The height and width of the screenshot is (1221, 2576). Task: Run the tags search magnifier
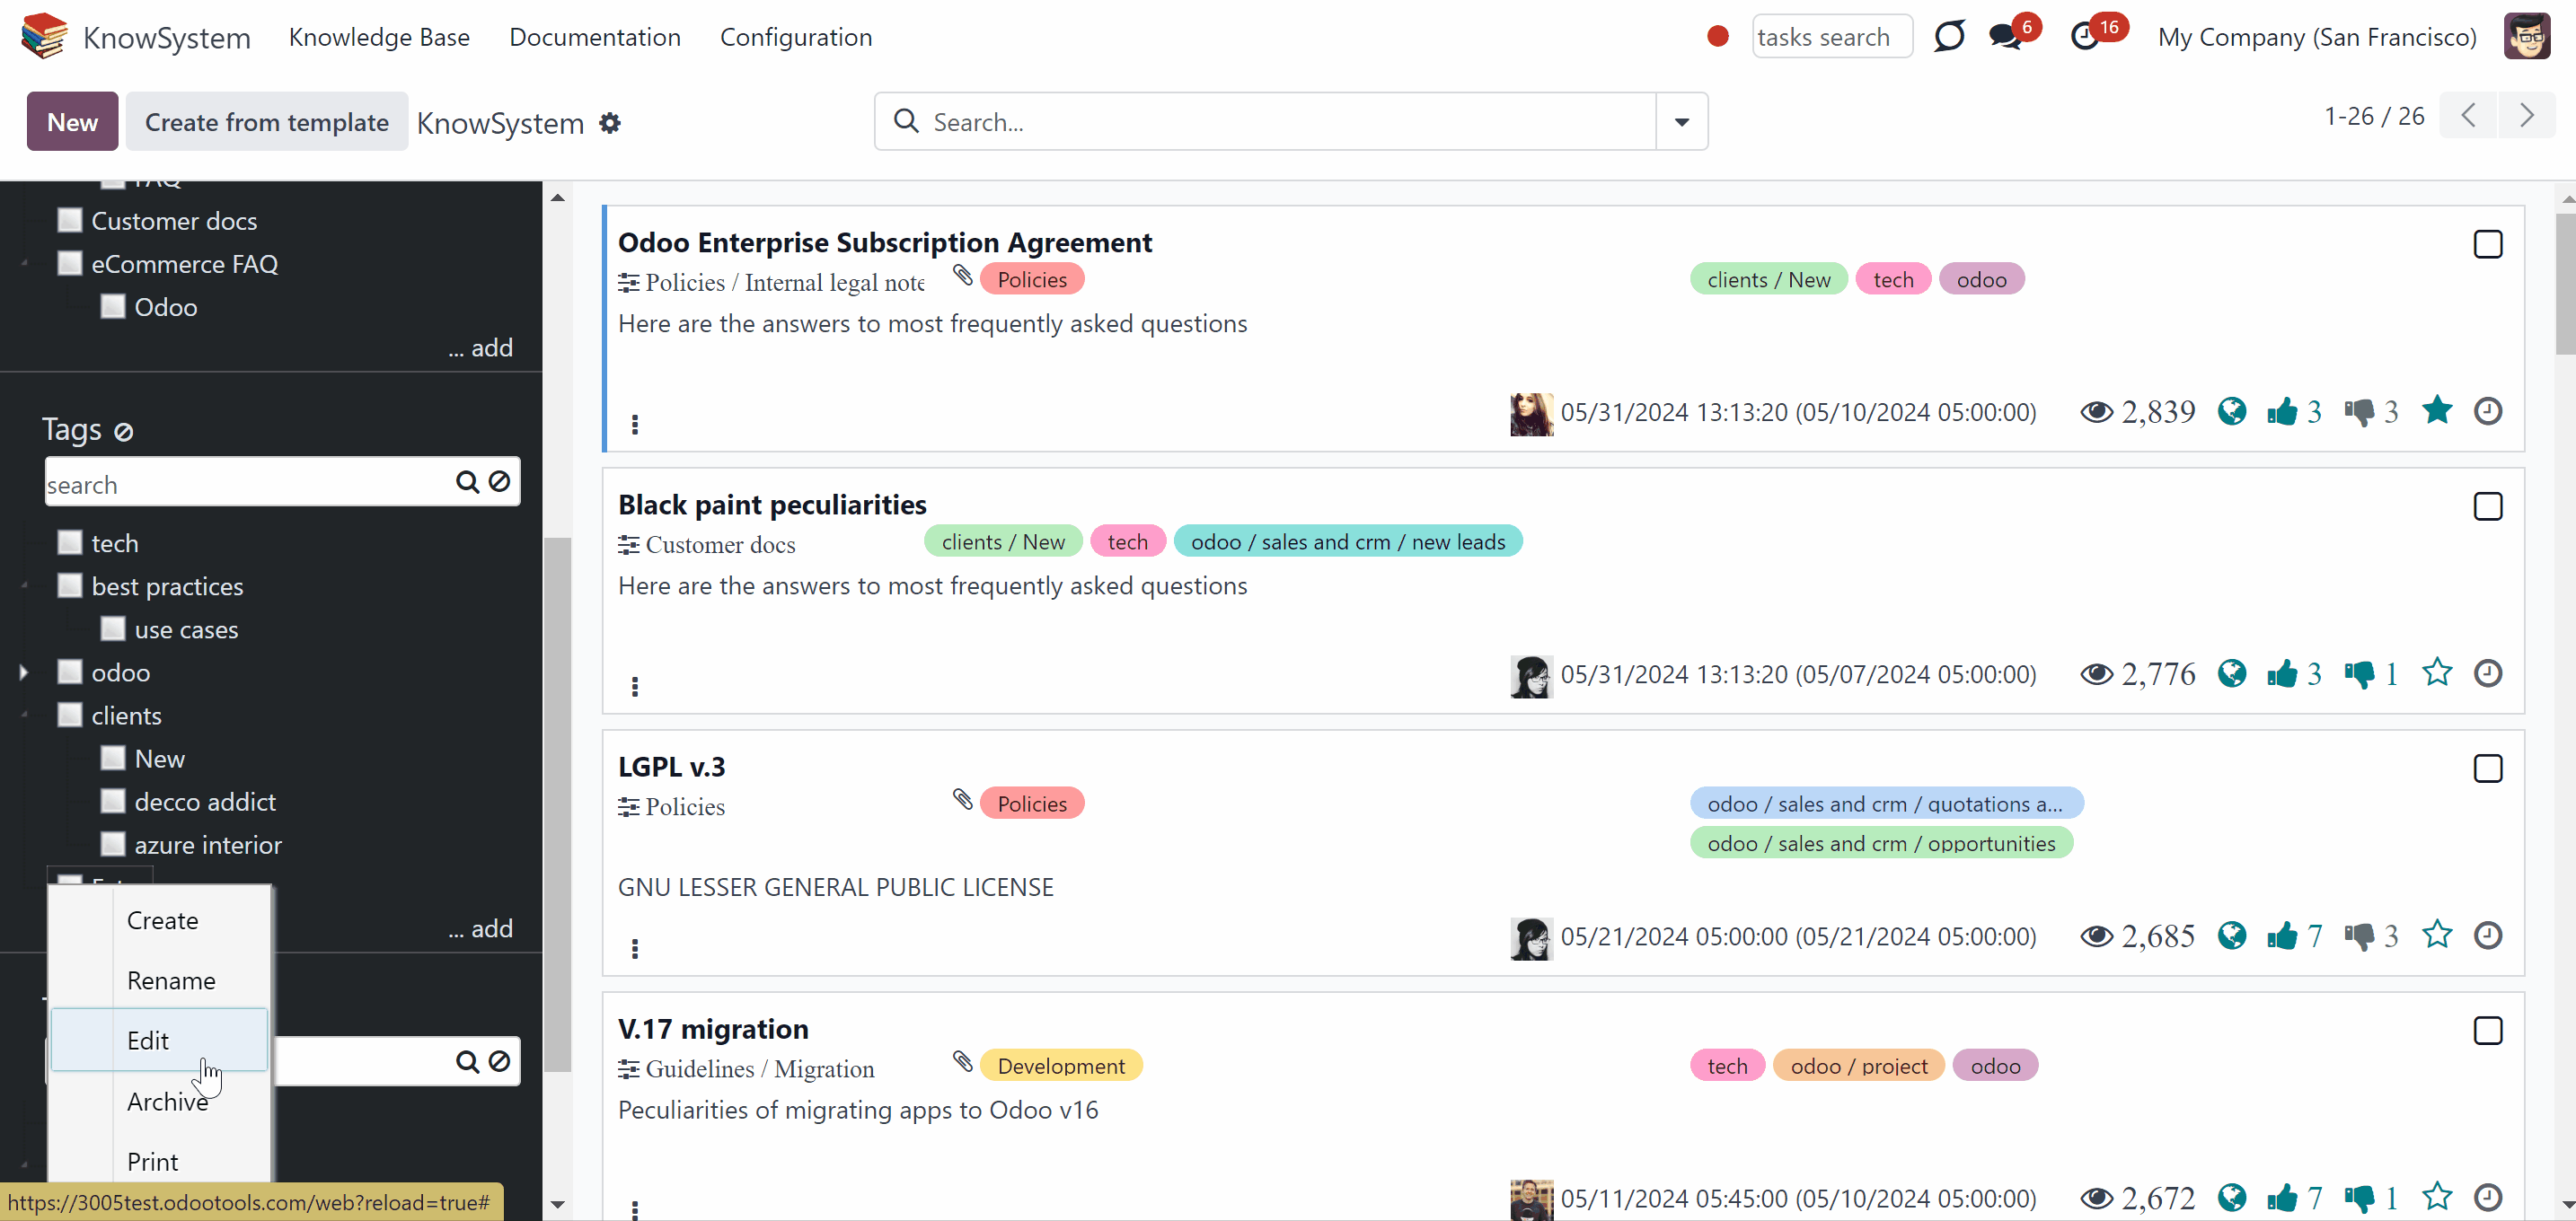(x=467, y=483)
